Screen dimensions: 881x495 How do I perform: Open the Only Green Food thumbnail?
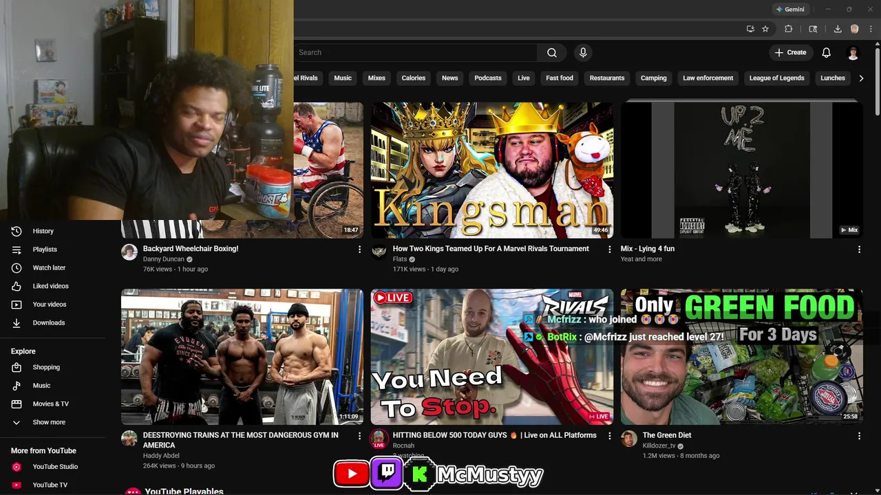[742, 357]
